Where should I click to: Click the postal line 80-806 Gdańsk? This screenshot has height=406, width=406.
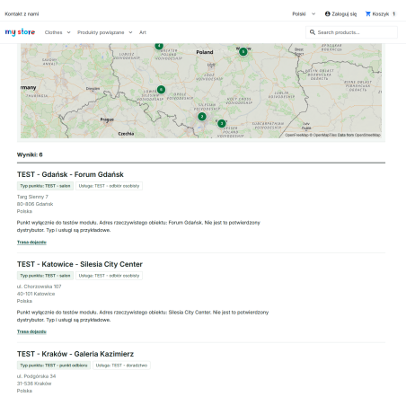35,204
